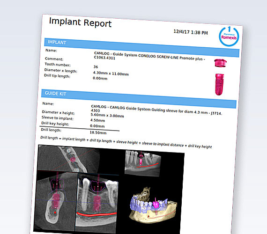Click implant size "4.30mm x 11.00mm"

pos(111,73)
